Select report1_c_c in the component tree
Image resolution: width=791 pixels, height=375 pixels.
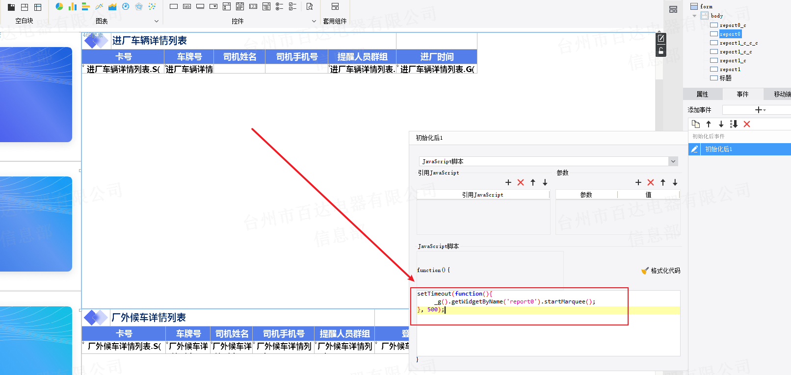coord(735,52)
